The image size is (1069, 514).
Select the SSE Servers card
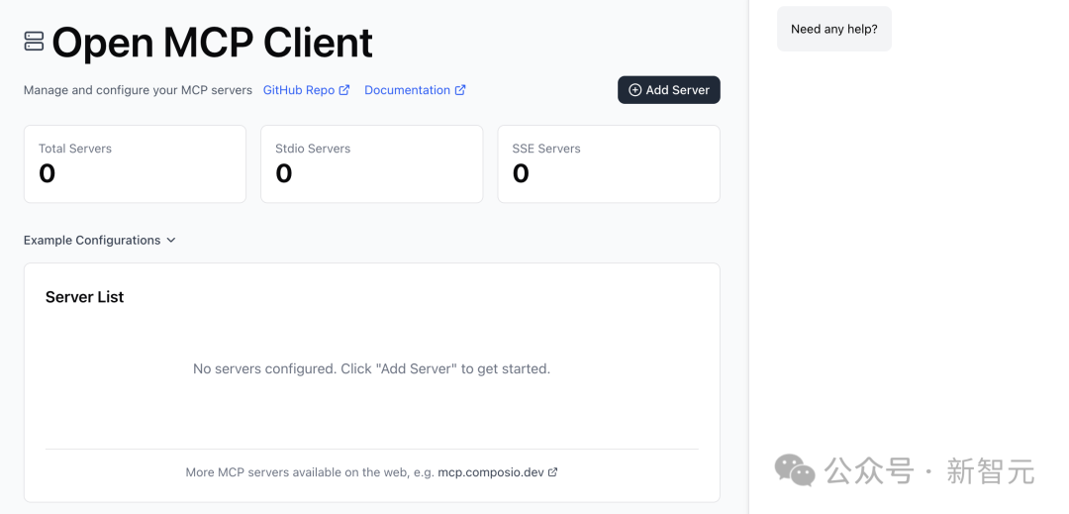608,164
